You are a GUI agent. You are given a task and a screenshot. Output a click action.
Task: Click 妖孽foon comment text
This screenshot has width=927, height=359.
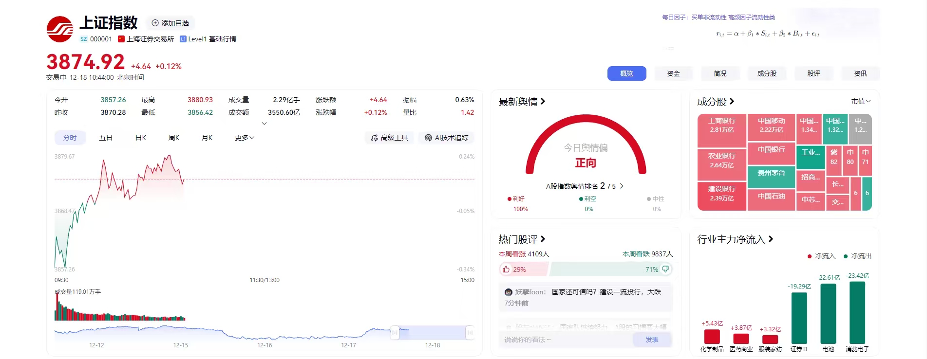point(606,292)
